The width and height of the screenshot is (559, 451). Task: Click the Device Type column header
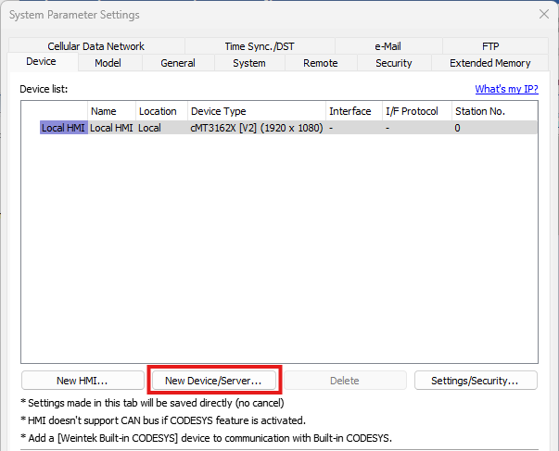257,111
